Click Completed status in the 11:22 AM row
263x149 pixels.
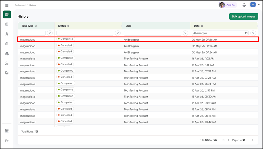(66, 58)
